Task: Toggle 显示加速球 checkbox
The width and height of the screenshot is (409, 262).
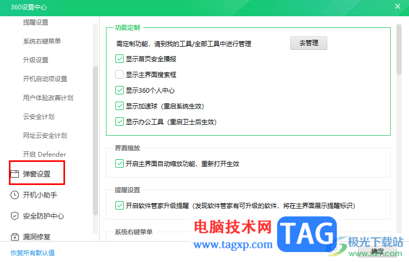Action: 120,106
